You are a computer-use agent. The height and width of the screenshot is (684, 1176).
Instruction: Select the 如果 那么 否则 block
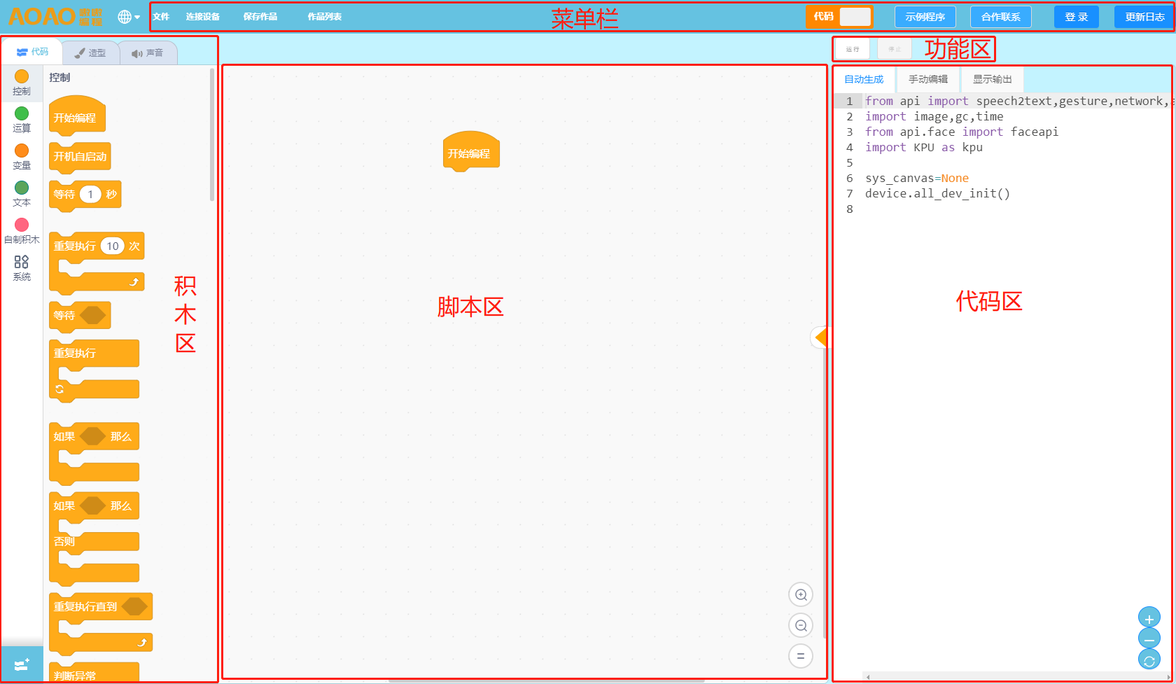[x=94, y=539]
